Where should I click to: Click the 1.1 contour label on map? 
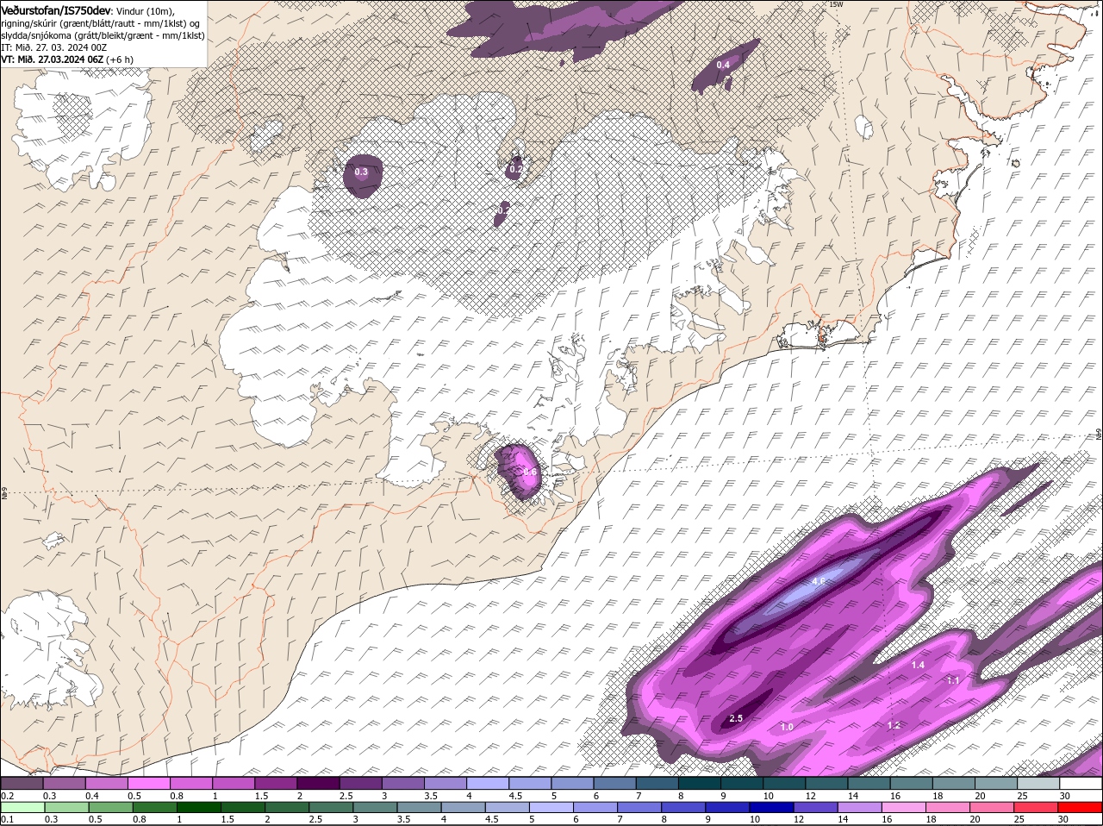tap(953, 680)
